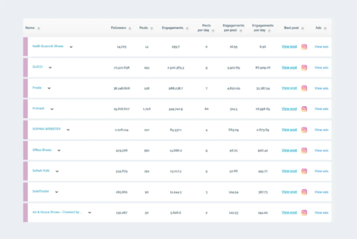View ads for Primark

pyautogui.click(x=322, y=109)
